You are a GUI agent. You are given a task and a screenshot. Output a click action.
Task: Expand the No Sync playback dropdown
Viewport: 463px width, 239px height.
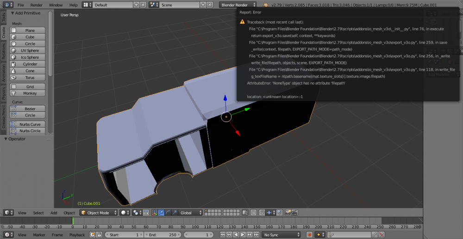tap(281, 235)
